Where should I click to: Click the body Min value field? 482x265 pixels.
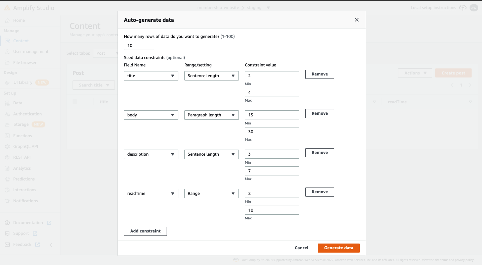272,115
